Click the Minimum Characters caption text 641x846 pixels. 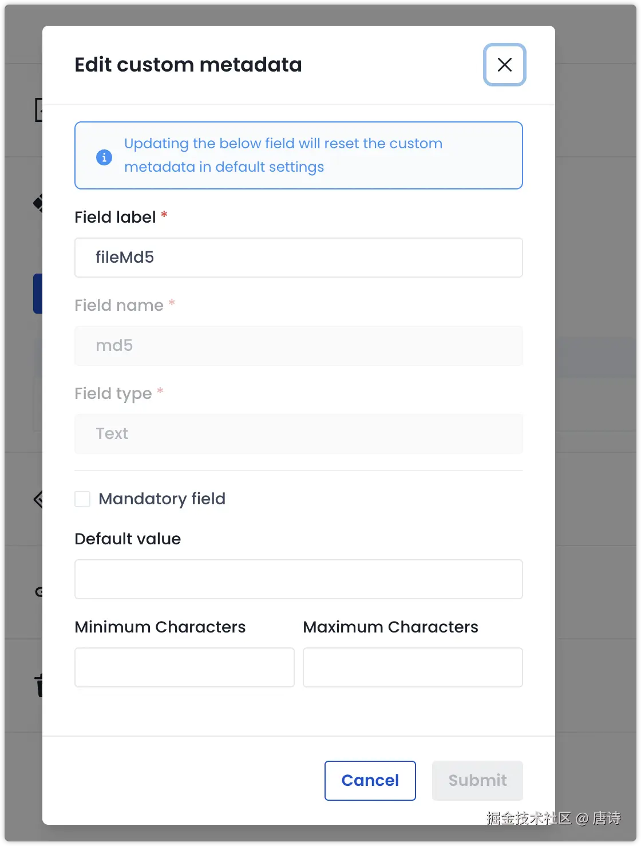click(x=160, y=627)
